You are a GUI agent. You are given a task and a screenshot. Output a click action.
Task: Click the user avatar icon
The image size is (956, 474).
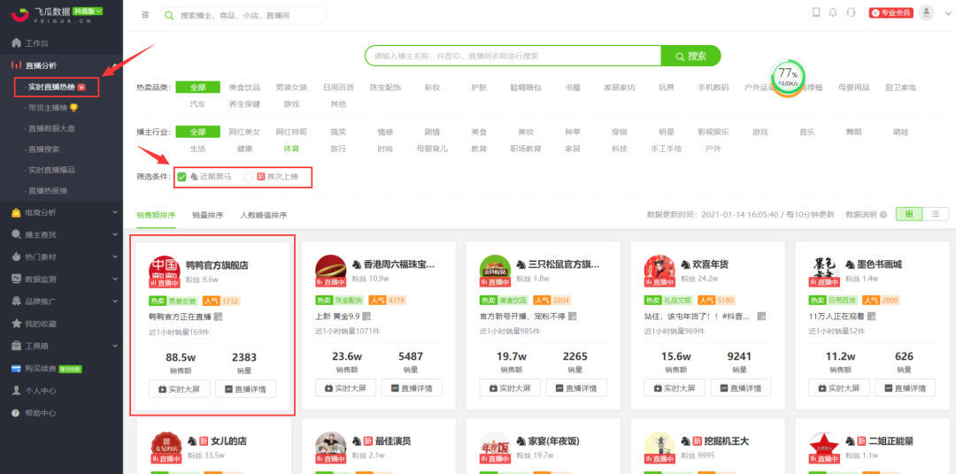tap(926, 12)
